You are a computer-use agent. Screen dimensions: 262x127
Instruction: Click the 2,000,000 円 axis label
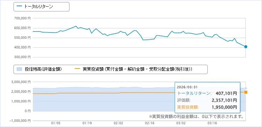point(21,92)
